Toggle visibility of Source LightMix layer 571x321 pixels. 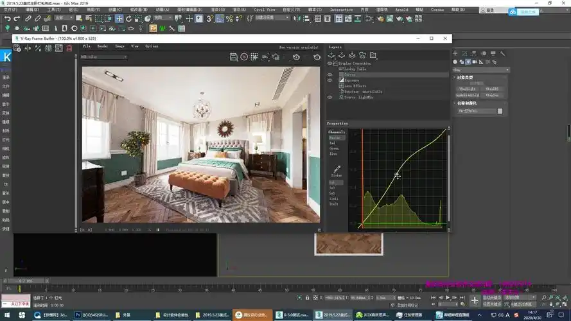pyautogui.click(x=329, y=97)
